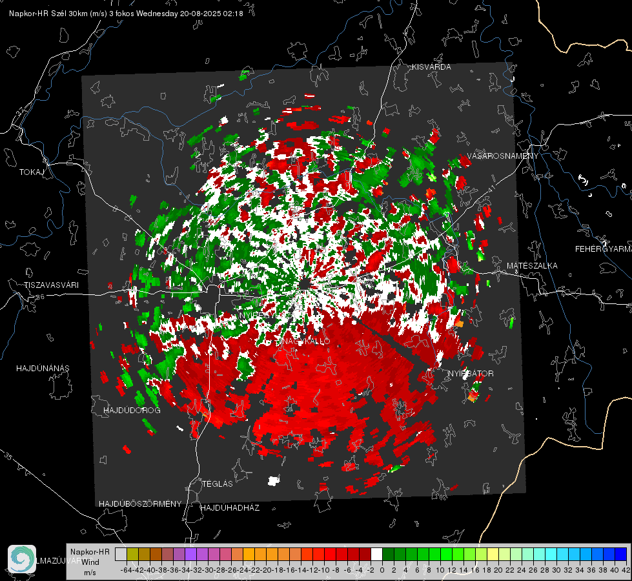
Task: Click the '20' value on the legend scale
Action: pyautogui.click(x=498, y=570)
